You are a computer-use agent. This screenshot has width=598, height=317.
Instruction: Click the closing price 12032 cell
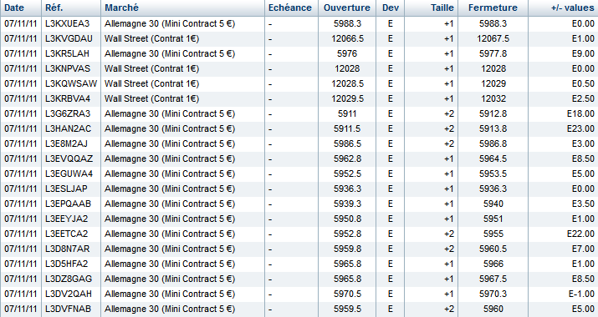(493, 99)
